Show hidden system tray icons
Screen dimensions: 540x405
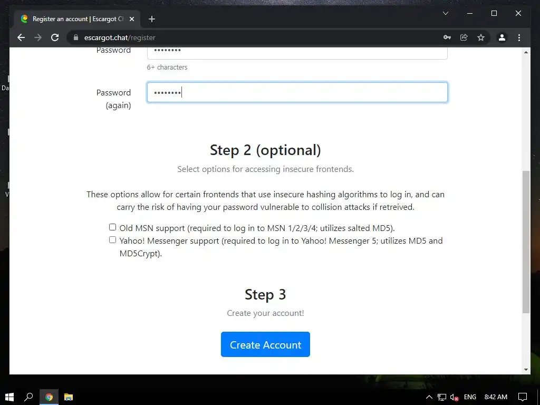pos(429,397)
